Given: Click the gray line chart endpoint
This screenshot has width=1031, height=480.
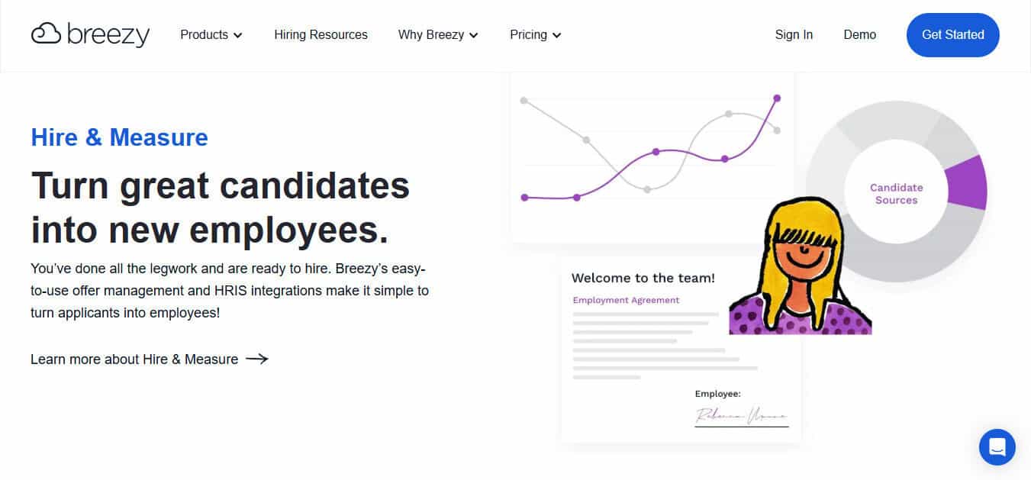Looking at the screenshot, I should tap(777, 130).
